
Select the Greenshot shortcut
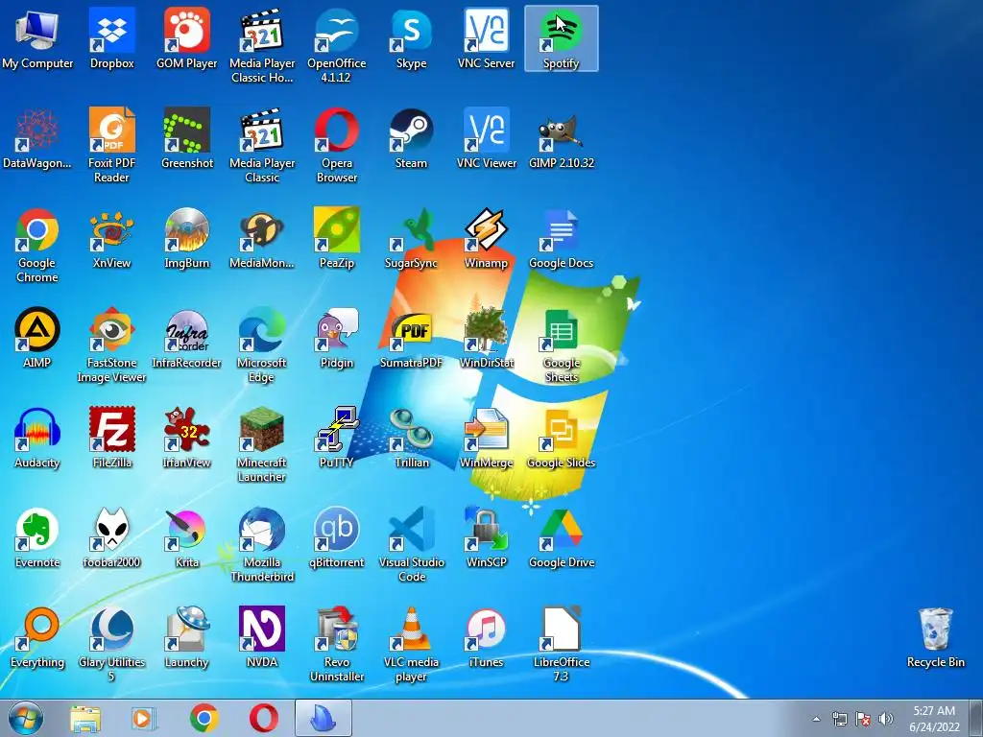point(187,138)
